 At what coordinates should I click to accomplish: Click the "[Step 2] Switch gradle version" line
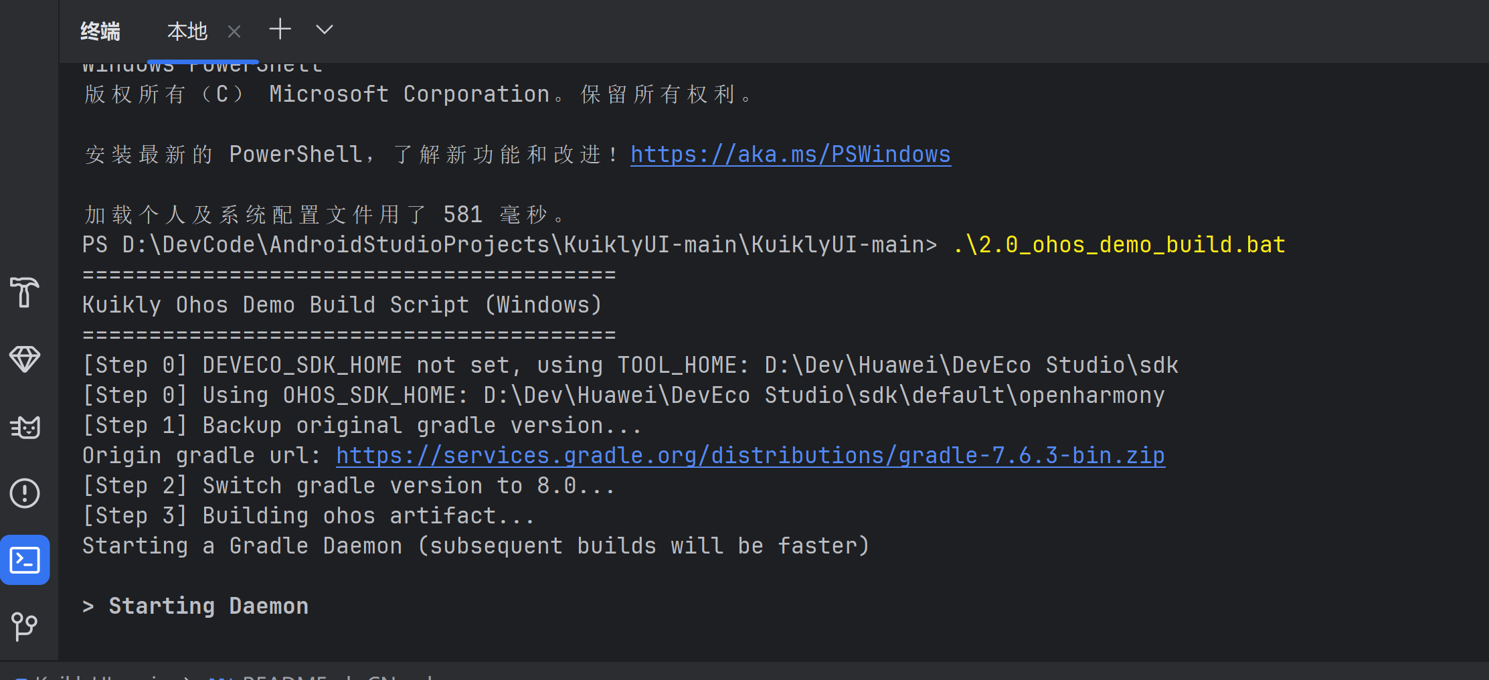point(349,486)
